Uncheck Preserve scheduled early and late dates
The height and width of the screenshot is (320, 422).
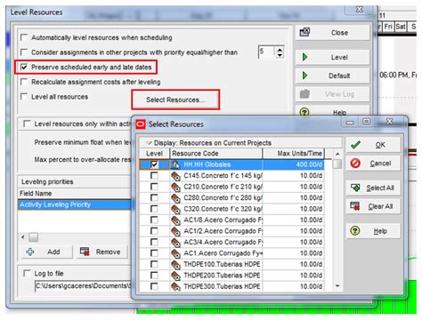[x=24, y=67]
